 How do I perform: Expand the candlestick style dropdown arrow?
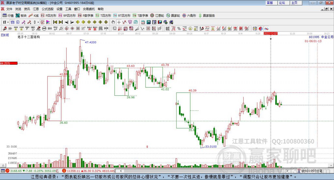coord(38,22)
